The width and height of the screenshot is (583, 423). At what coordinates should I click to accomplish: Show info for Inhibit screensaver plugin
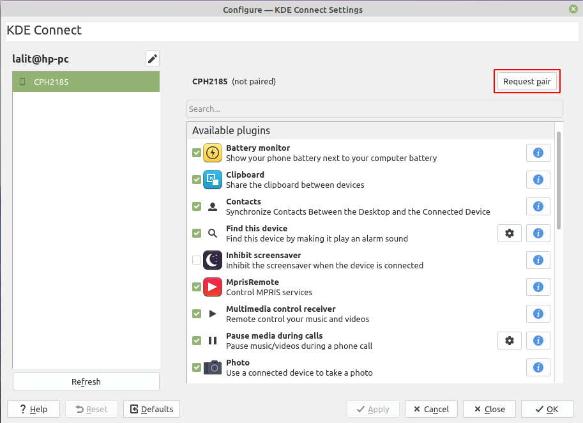[x=538, y=260]
